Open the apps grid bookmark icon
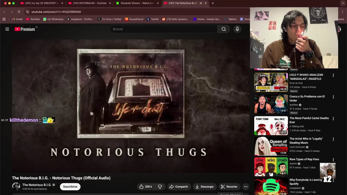 point(4,19)
